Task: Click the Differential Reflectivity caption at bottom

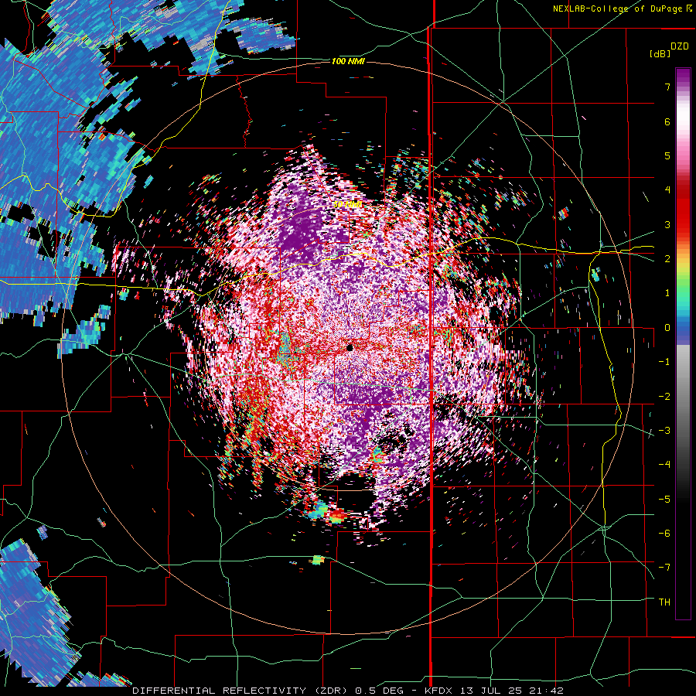Action: [x=348, y=691]
